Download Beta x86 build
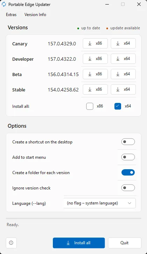147x254 pixels. 95,74
